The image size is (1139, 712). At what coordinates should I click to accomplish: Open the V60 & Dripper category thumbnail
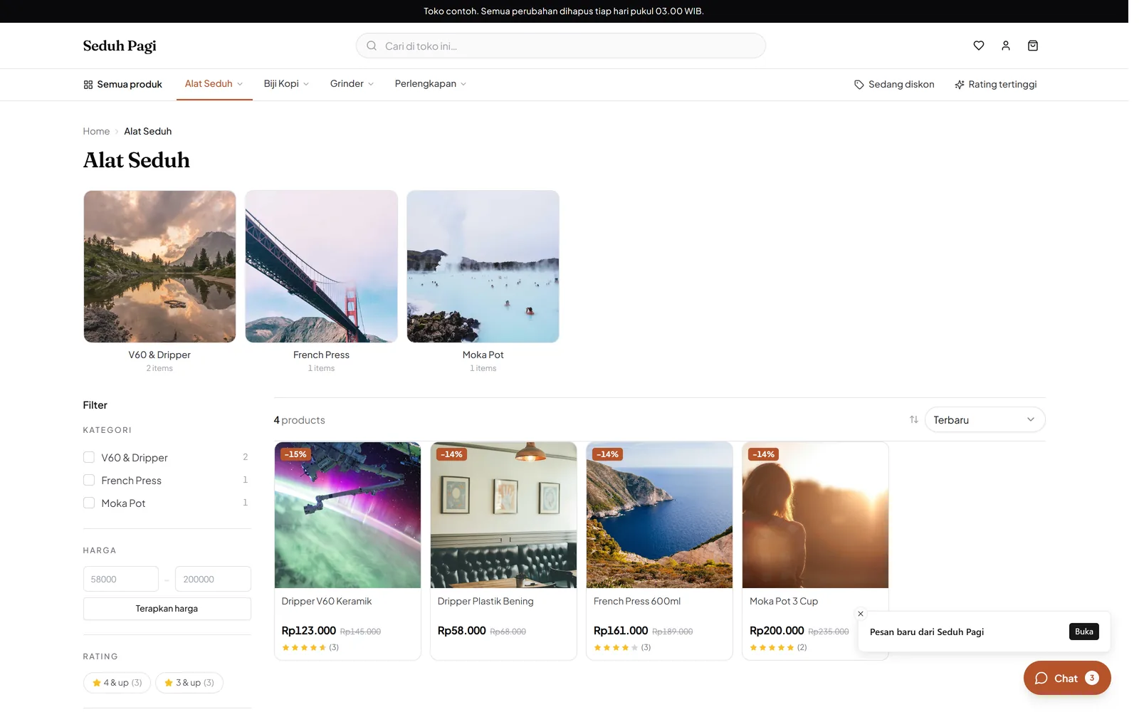coord(159,266)
